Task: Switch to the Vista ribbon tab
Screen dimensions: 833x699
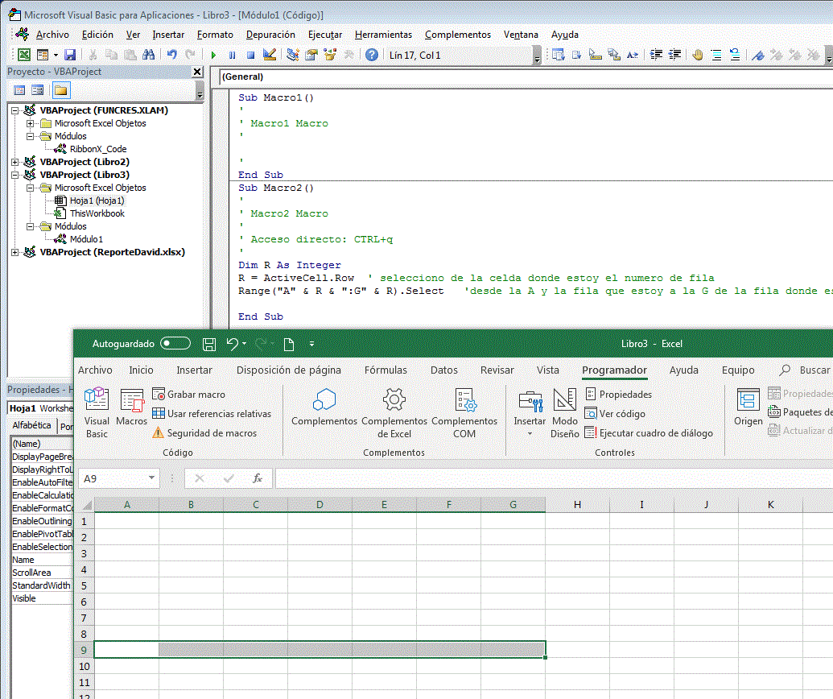Action: click(548, 370)
